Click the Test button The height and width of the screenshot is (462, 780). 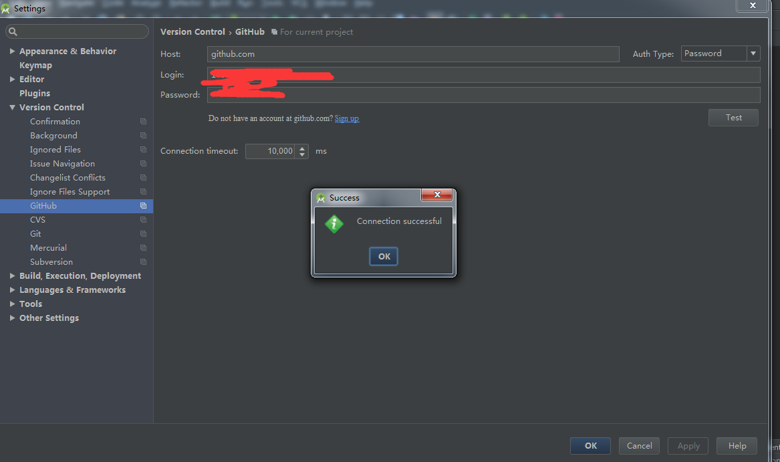tap(733, 117)
